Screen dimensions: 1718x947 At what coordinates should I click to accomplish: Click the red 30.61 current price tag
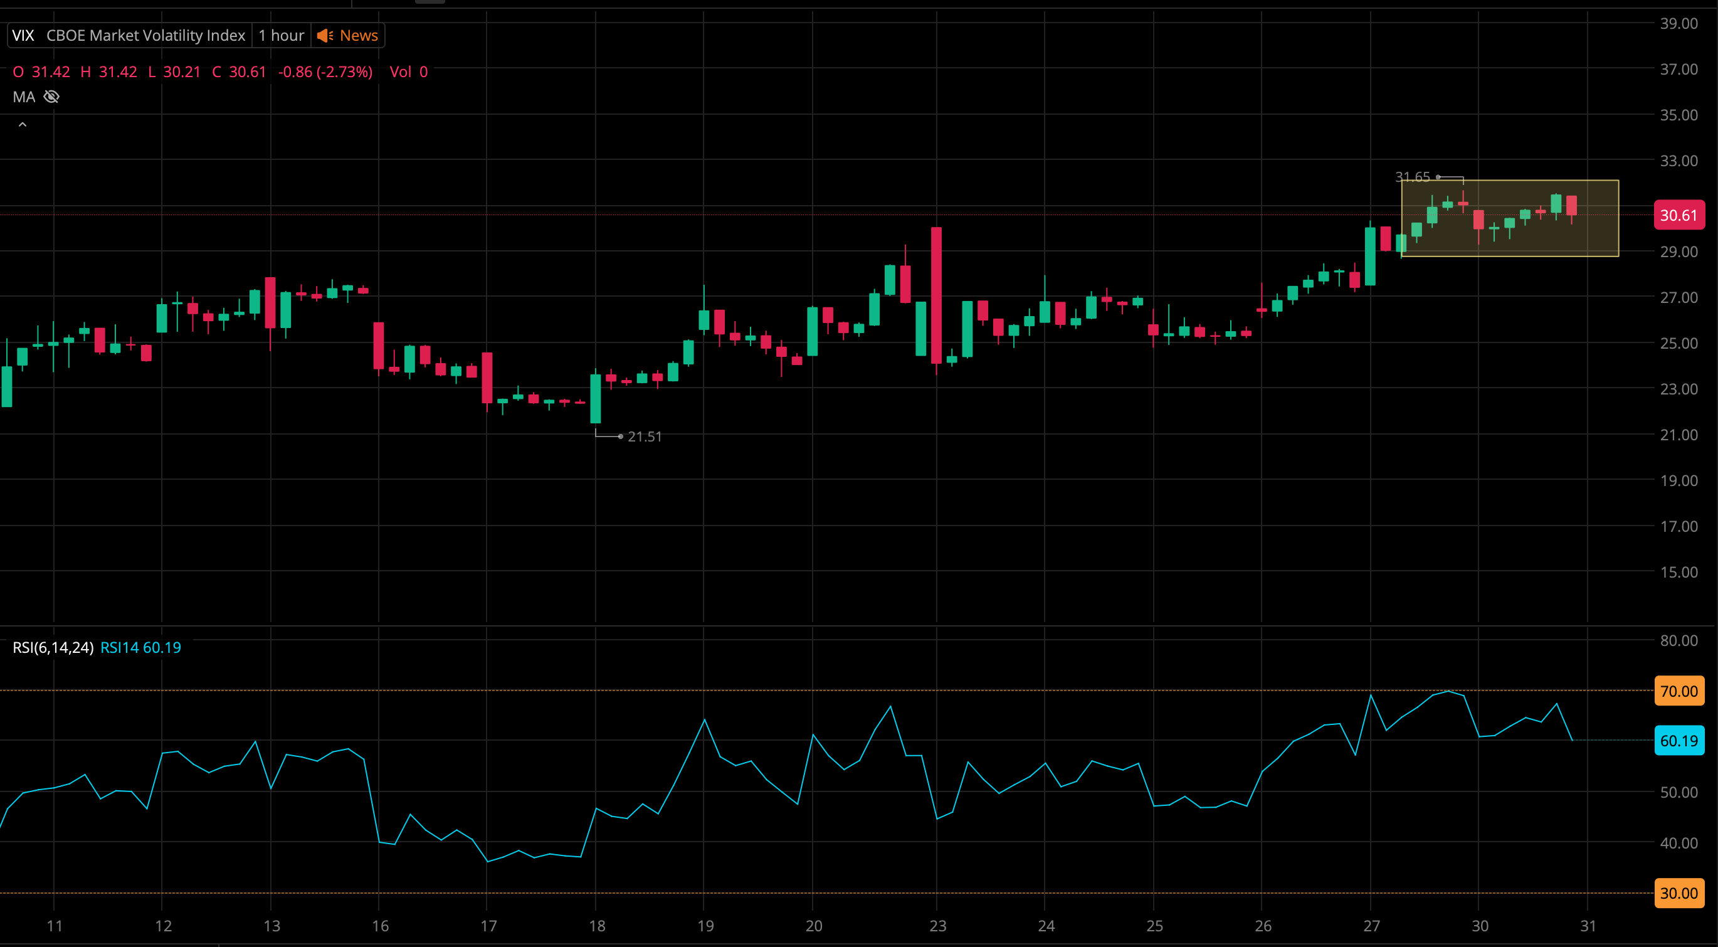click(1678, 215)
